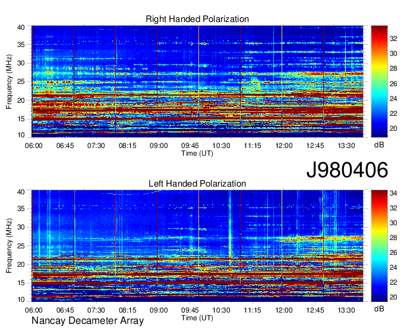The image size is (404, 328).
Task: Click the 20 dB tick on right-handed color bar
Action: pos(393,128)
